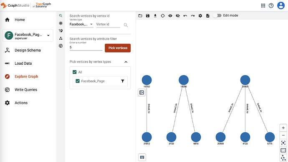Download the graph view as file
Image resolution: width=288 pixels, height=162 pixels.
point(155,16)
